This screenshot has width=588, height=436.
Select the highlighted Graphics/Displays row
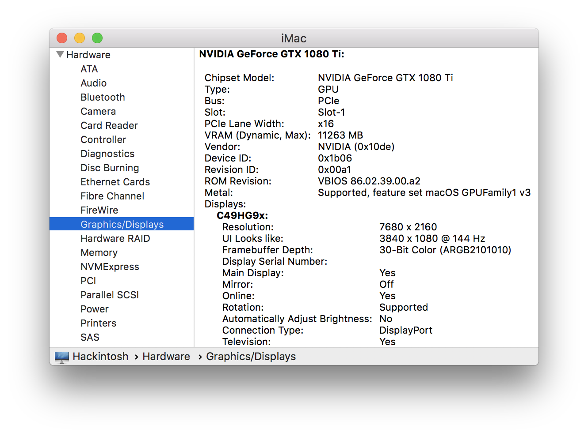[122, 224]
